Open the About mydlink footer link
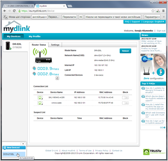This screenshot has height=161, width=168. (x=69, y=151)
